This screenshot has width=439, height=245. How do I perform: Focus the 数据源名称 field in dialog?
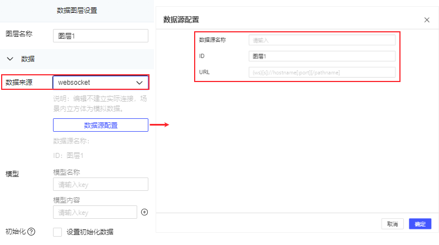(x=322, y=40)
